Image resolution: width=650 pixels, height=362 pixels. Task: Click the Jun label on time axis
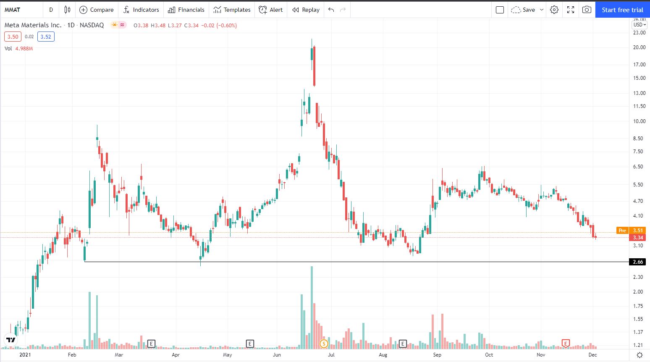click(x=277, y=355)
